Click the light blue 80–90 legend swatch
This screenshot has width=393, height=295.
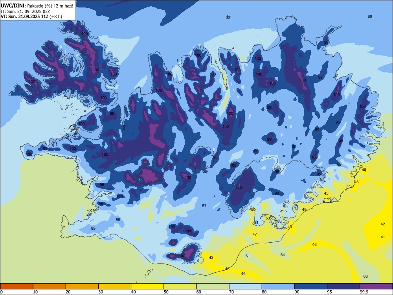[x=278, y=286]
